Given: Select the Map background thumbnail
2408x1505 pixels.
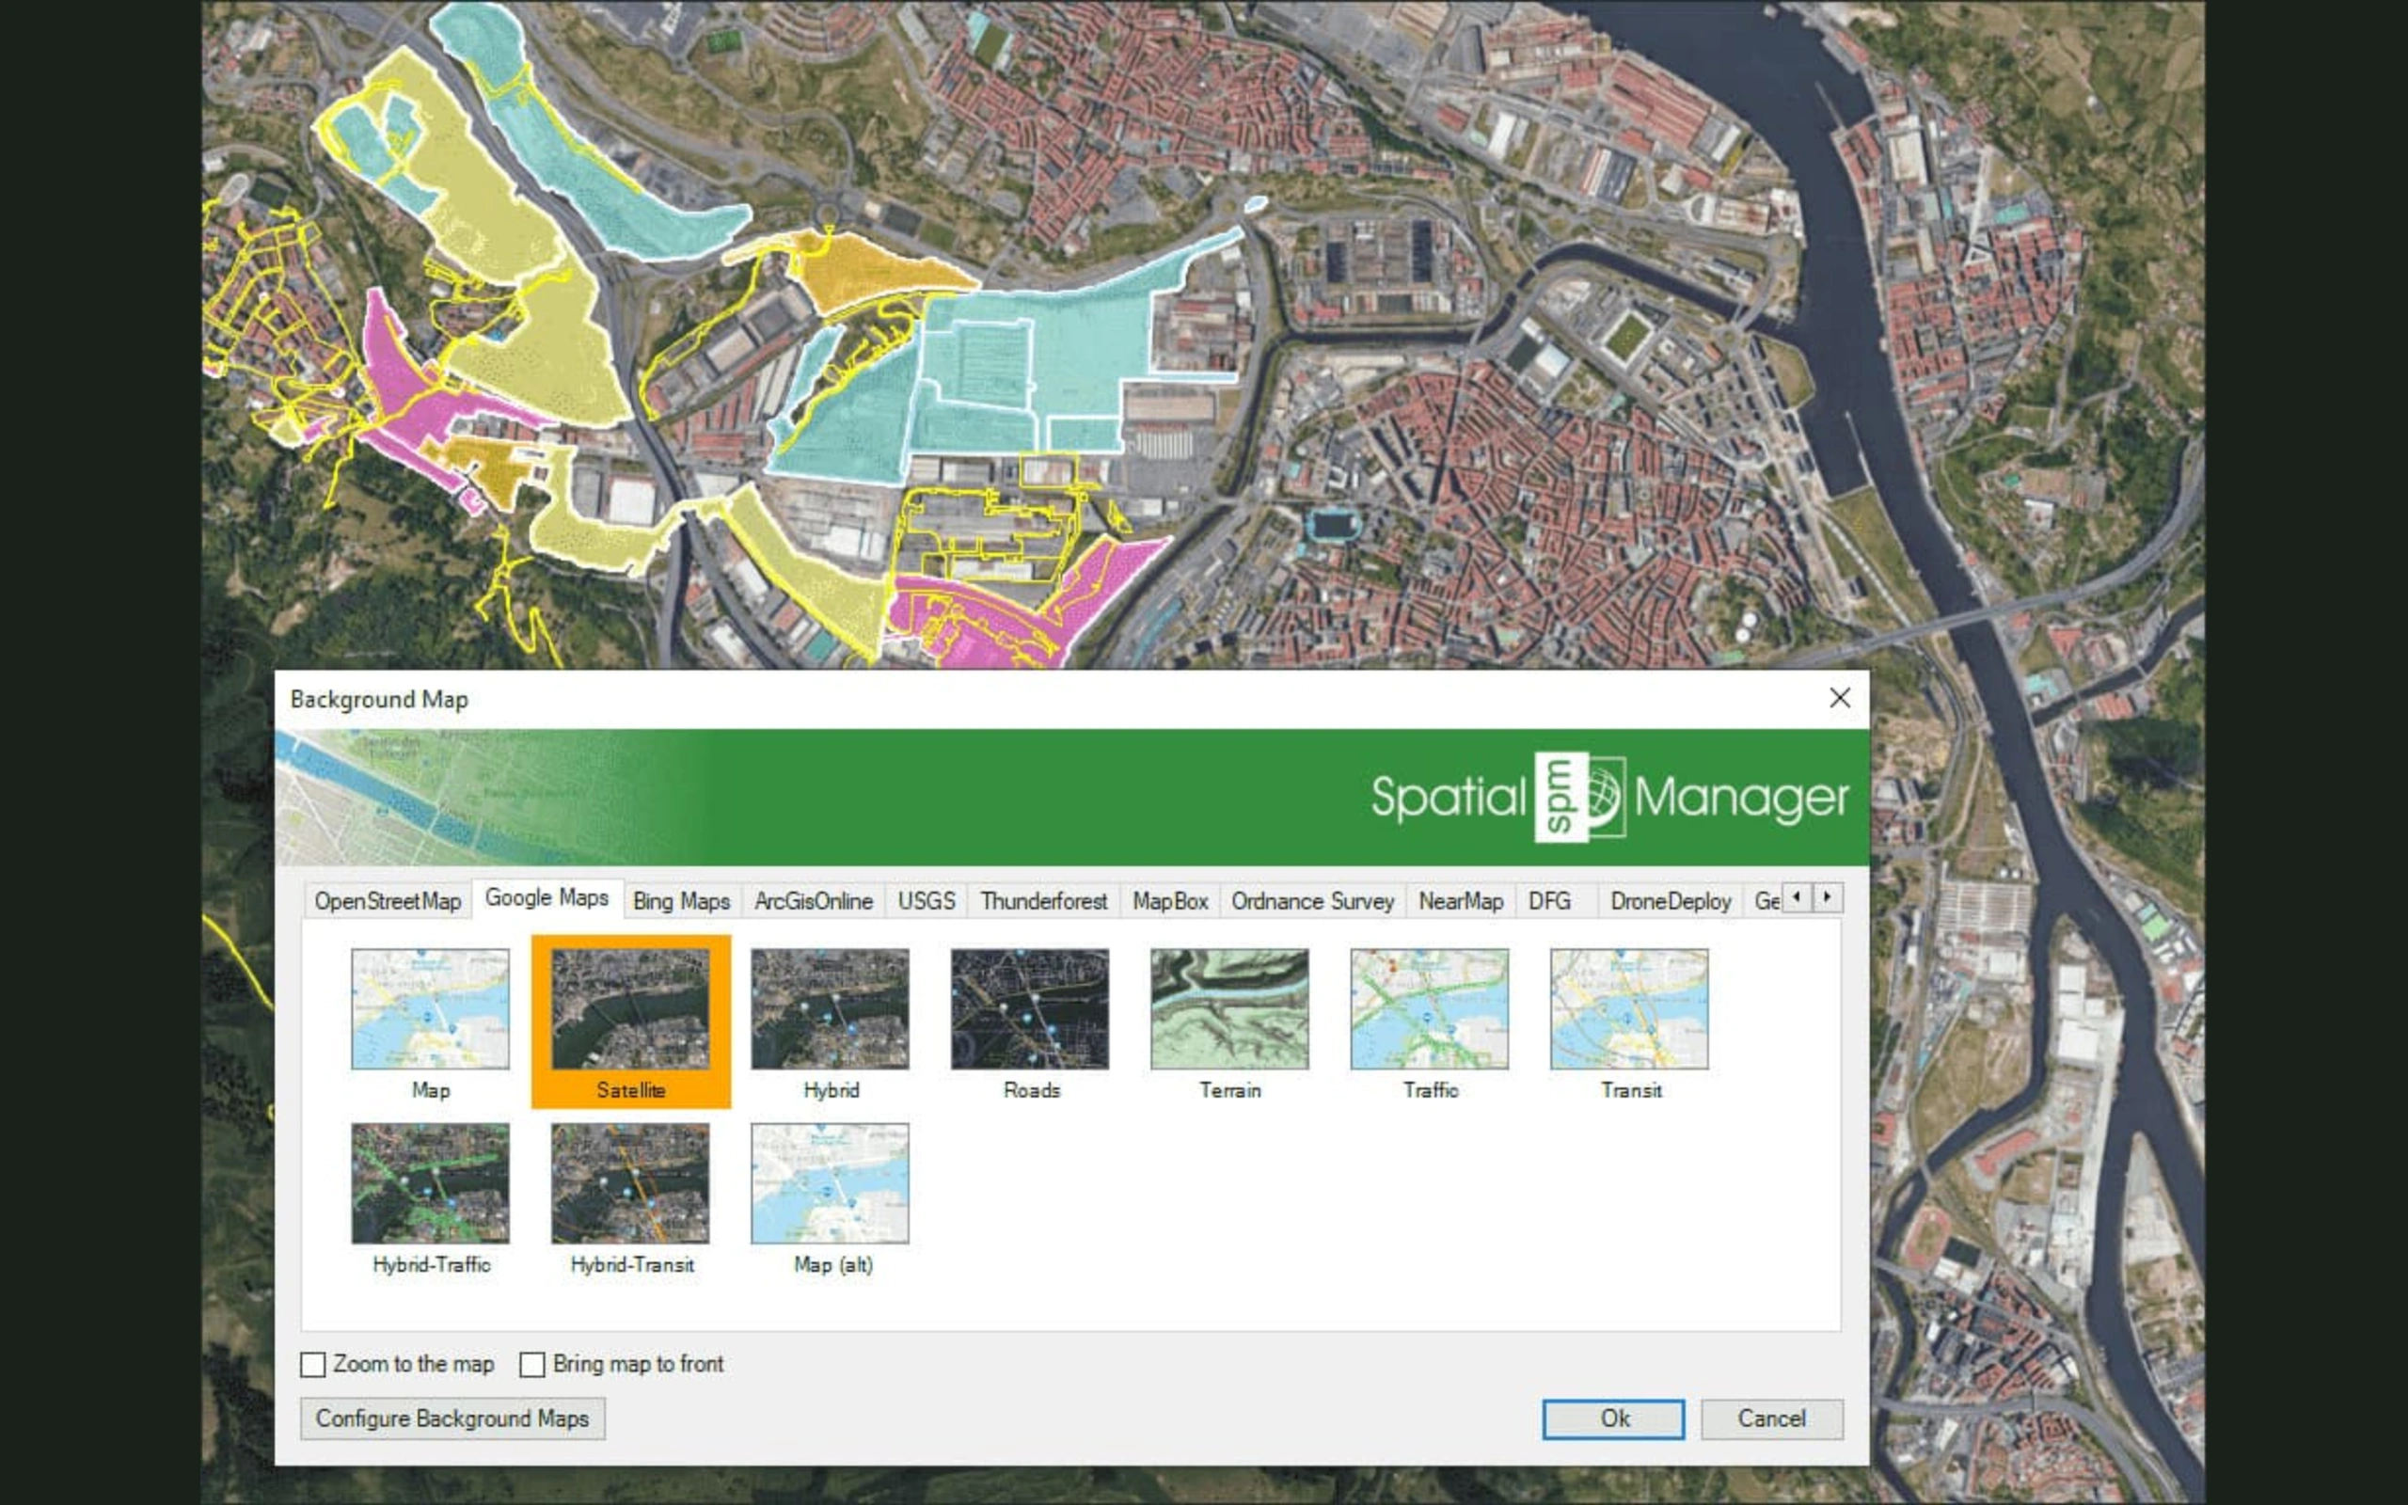Looking at the screenshot, I should coord(430,1008).
